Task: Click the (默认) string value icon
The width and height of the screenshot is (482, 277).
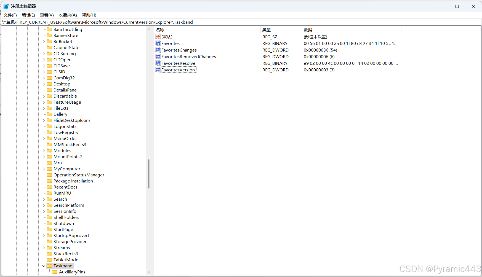Action: 158,37
